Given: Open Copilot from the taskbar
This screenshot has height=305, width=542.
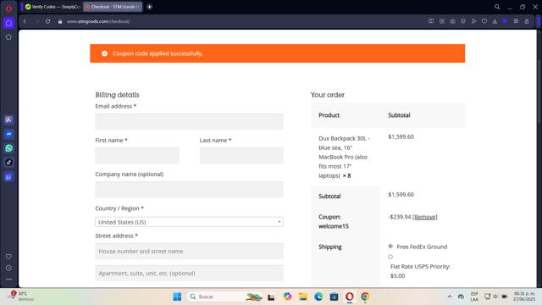Looking at the screenshot, I should pos(287,297).
